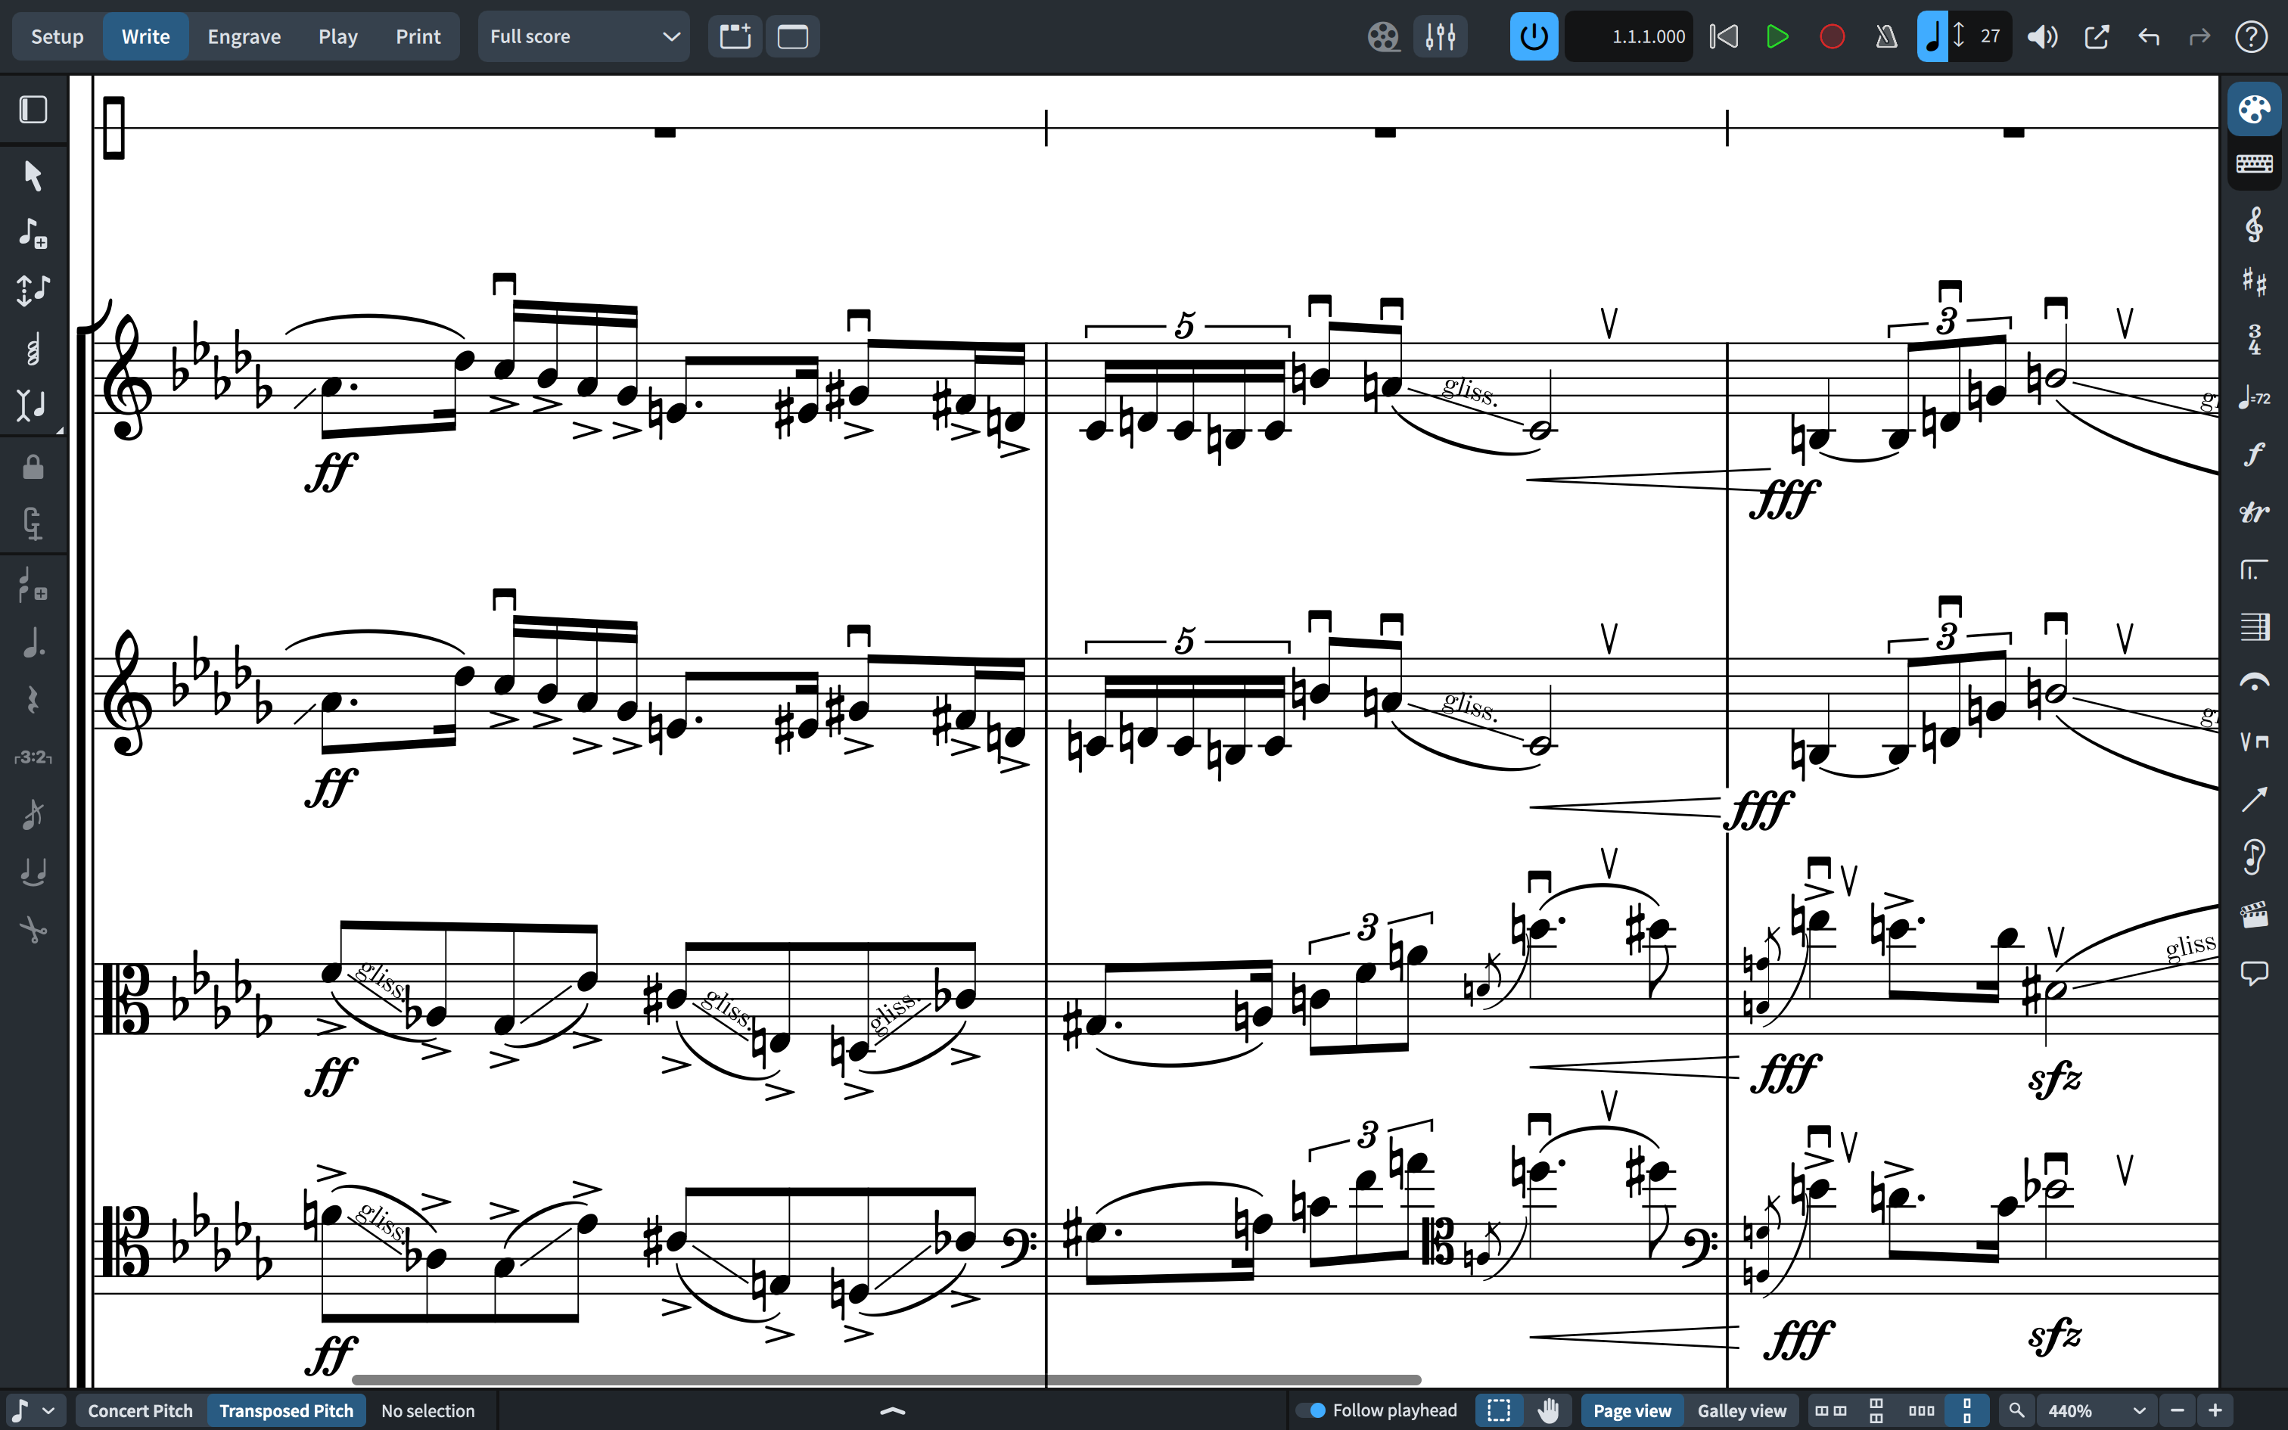Toggle the left panel visibility icon

[33, 110]
